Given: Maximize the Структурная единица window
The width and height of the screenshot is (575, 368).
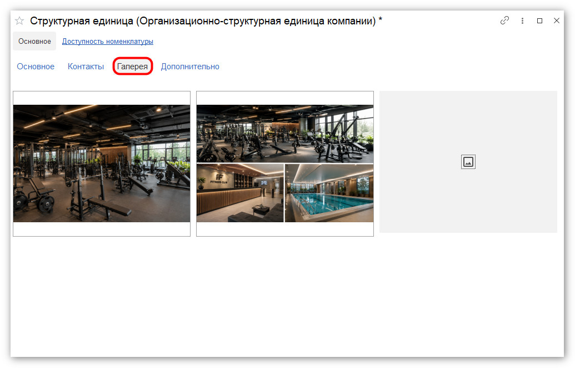Looking at the screenshot, I should [x=539, y=21].
